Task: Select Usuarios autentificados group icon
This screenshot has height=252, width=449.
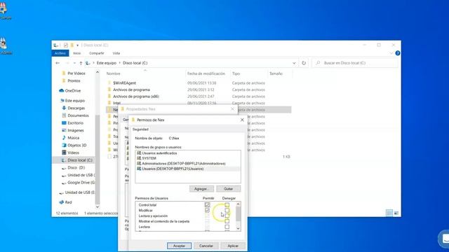Action: coord(139,153)
